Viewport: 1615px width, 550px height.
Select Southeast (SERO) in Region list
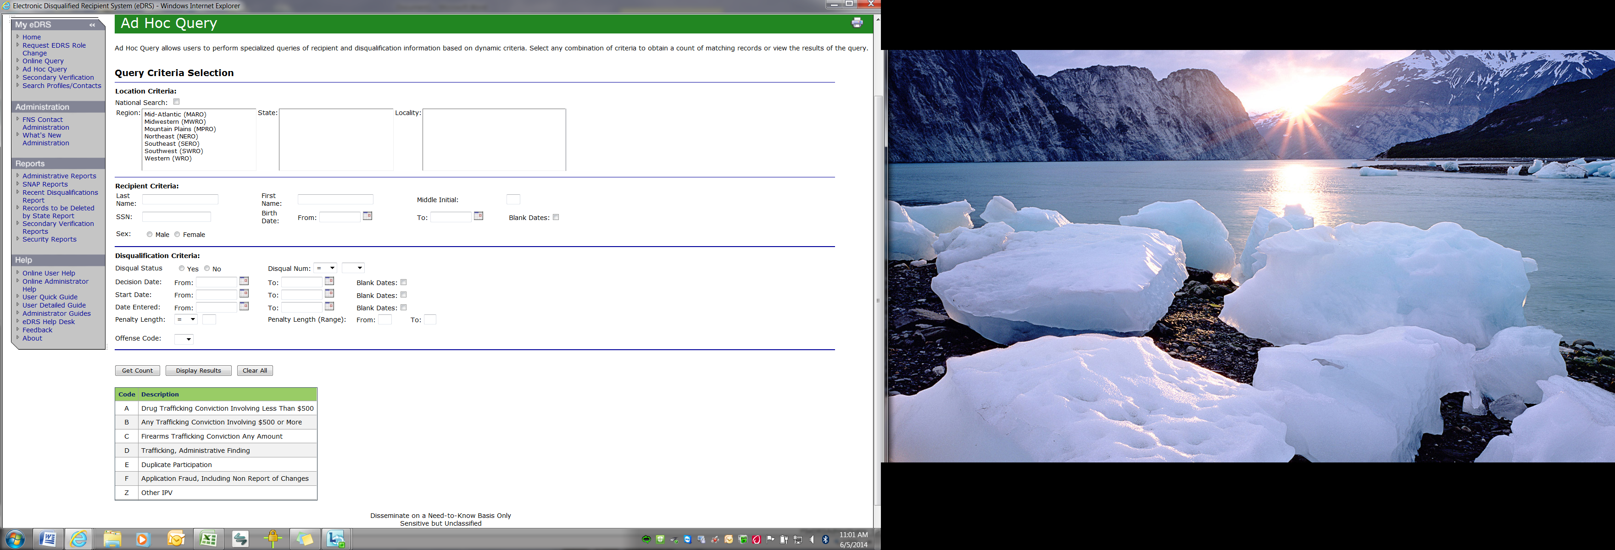click(x=172, y=143)
